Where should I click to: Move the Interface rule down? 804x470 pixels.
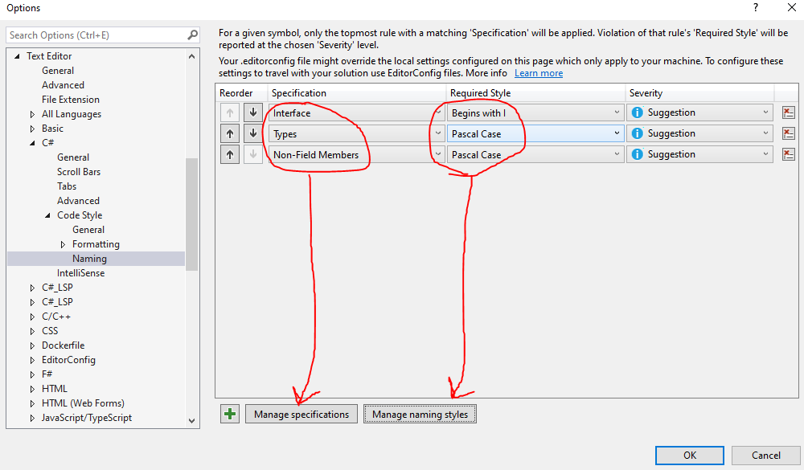coord(252,112)
